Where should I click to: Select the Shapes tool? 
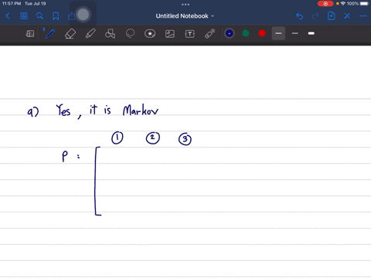tap(110, 34)
